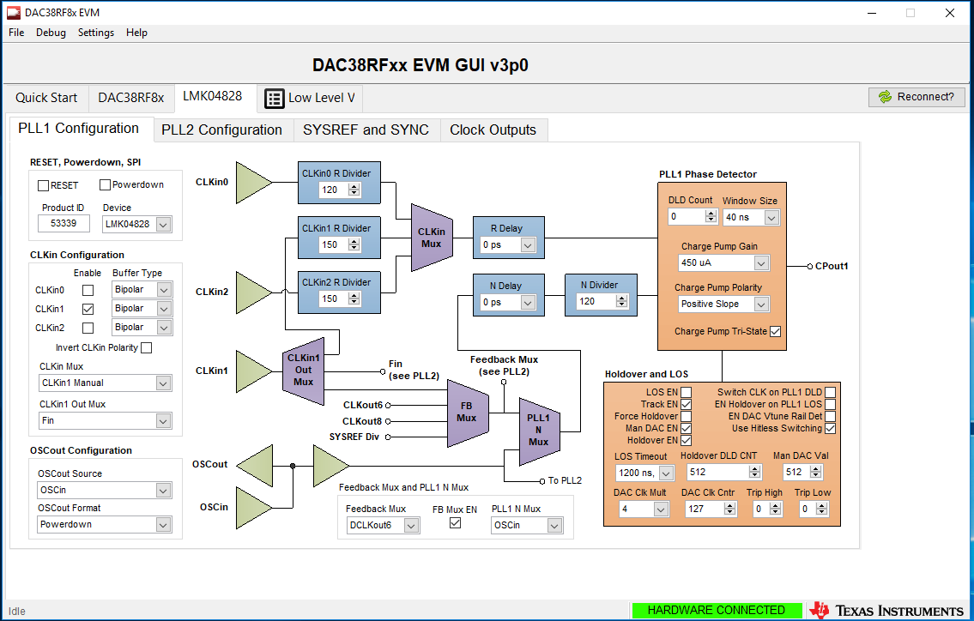Open the File menu
The image size is (974, 621).
(x=16, y=33)
